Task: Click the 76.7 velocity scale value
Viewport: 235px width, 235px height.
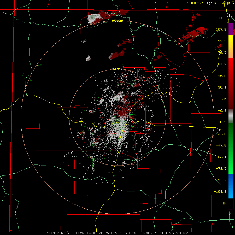Action: [222, 52]
